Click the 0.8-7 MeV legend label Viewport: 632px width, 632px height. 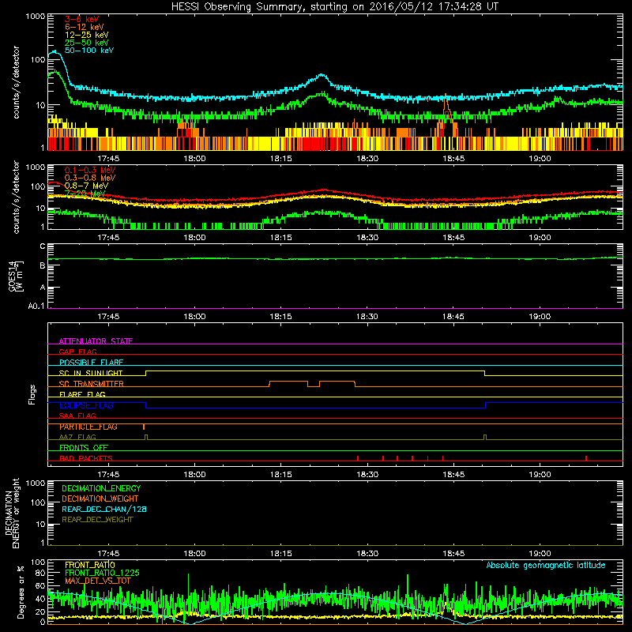click(87, 186)
